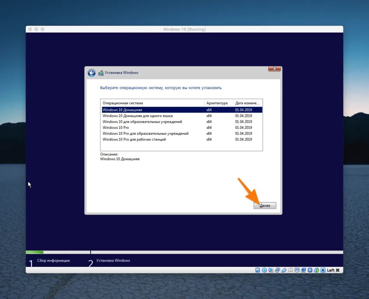Choose the plain Windows 10 Pro row
Screen dimensions: 369x299
[182, 127]
